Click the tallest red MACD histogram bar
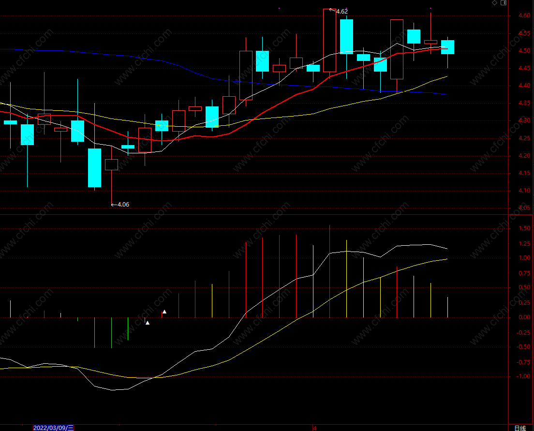The height and width of the screenshot is (431, 534). coord(330,271)
